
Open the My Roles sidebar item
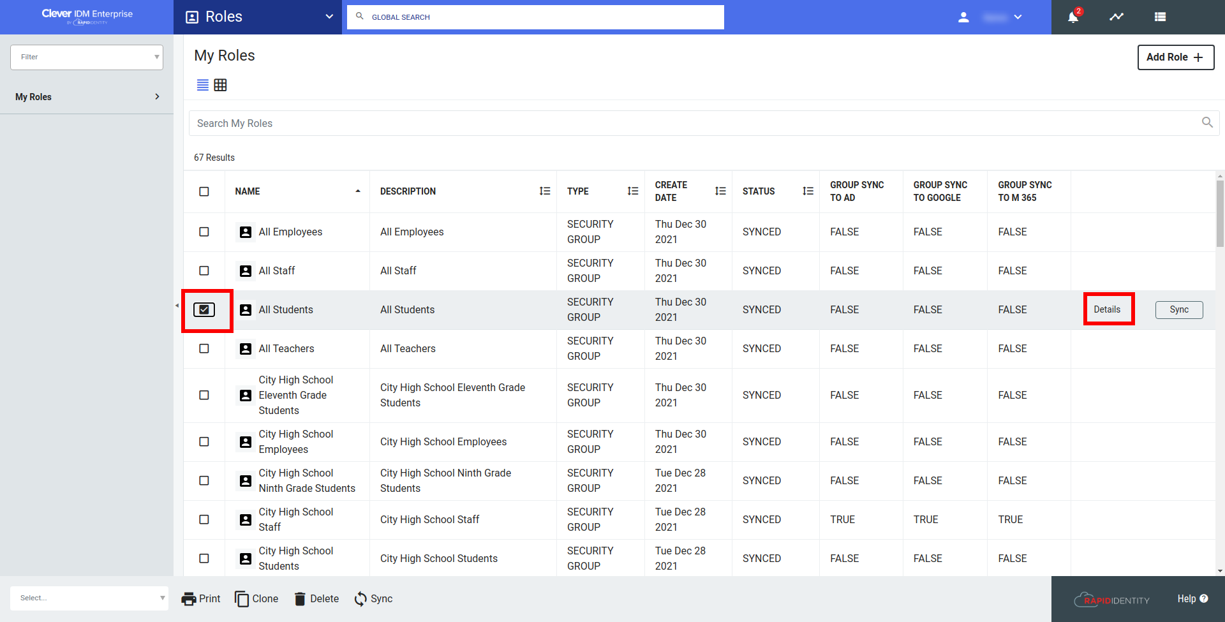point(87,97)
